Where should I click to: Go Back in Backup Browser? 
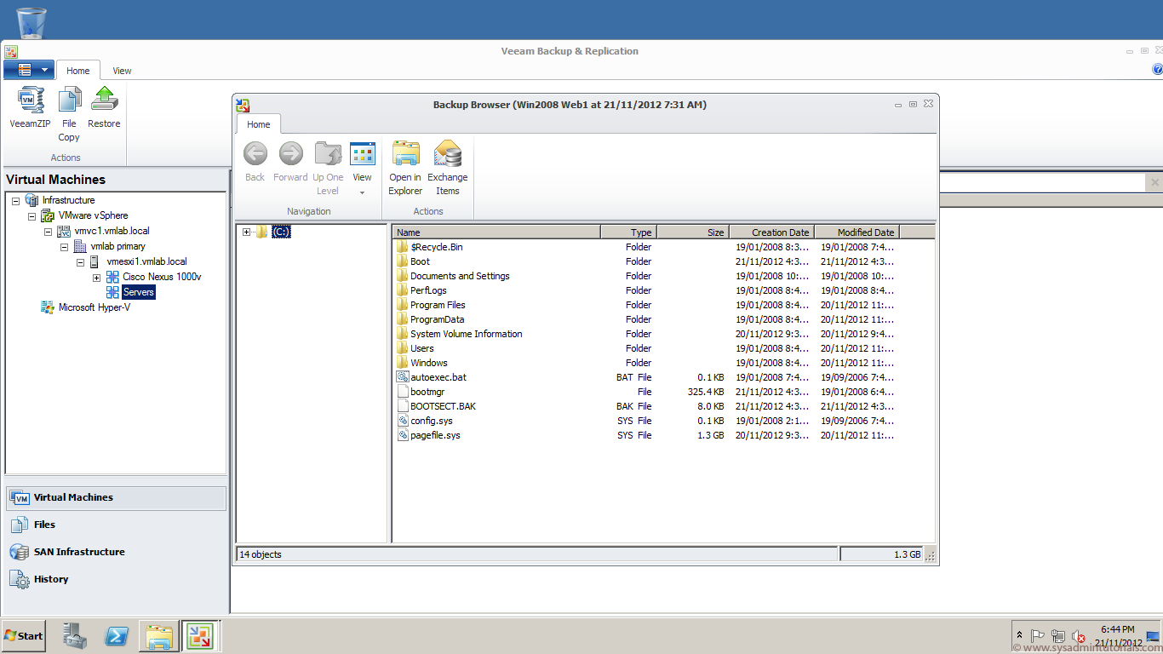pyautogui.click(x=255, y=162)
